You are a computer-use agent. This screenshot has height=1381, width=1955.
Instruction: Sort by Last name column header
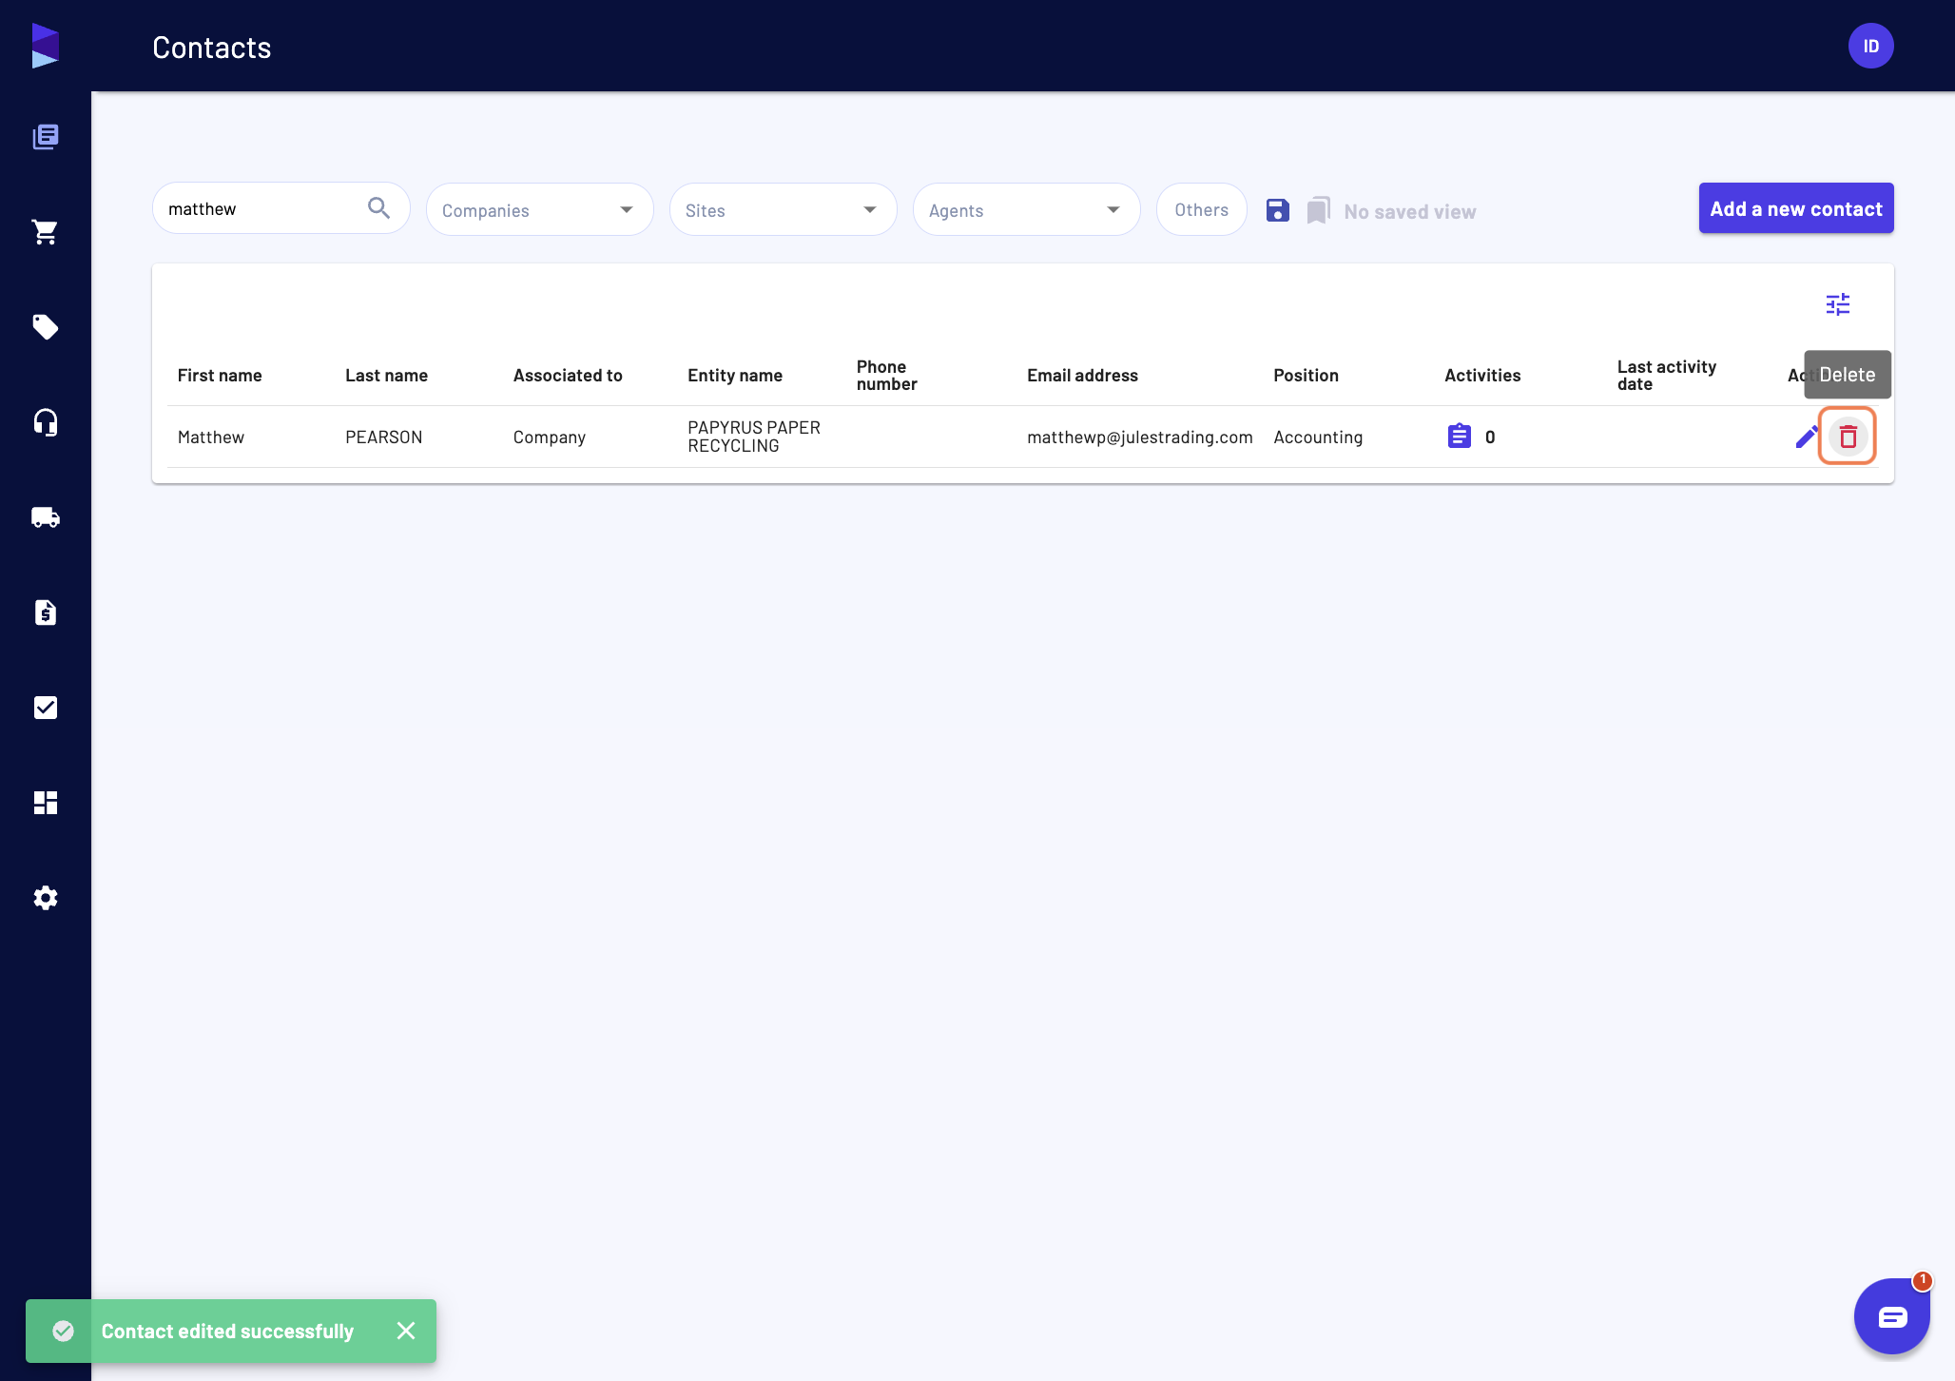(387, 376)
